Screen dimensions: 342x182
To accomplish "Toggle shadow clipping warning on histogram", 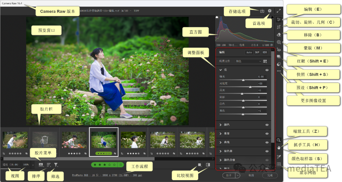I will [x=217, y=17].
